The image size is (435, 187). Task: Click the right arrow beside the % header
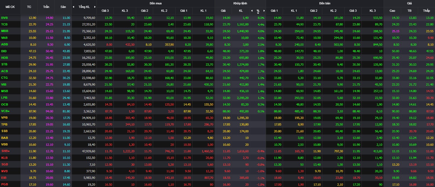pyautogui.click(x=264, y=11)
